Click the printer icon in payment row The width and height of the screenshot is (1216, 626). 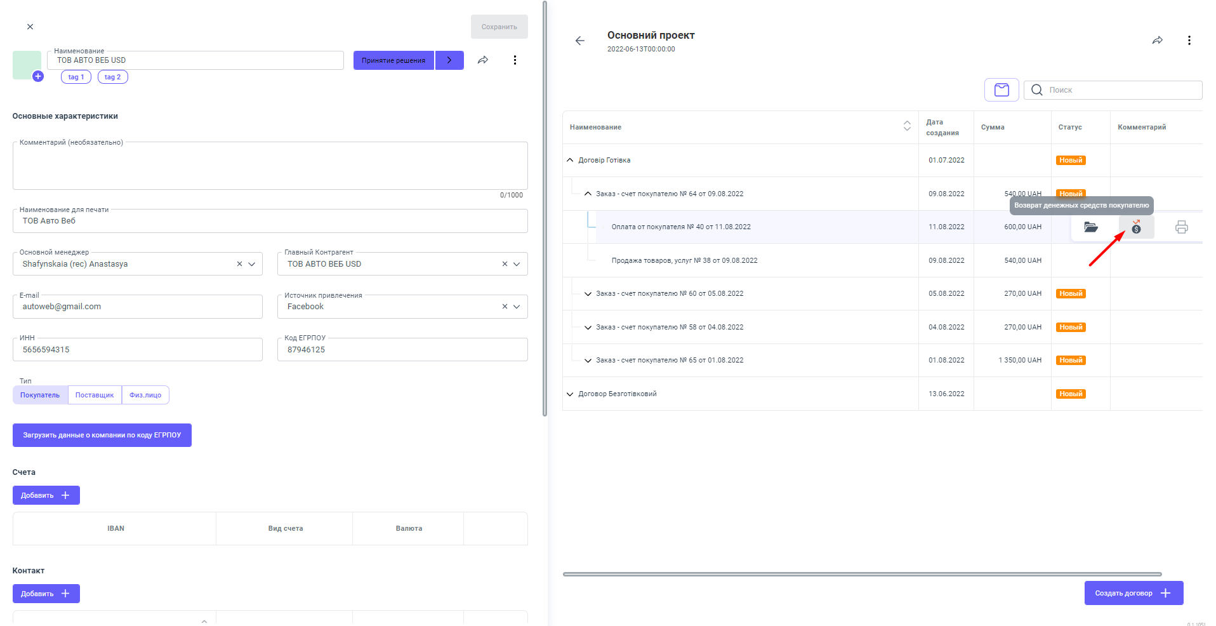pyautogui.click(x=1181, y=227)
